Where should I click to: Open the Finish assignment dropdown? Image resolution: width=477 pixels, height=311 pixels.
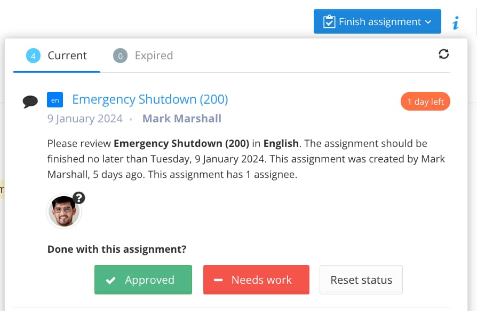coord(428,21)
